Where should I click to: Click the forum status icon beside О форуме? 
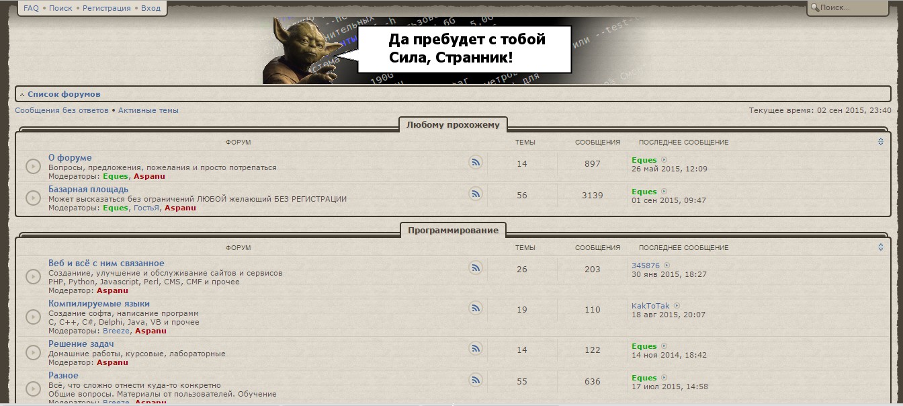coord(33,166)
